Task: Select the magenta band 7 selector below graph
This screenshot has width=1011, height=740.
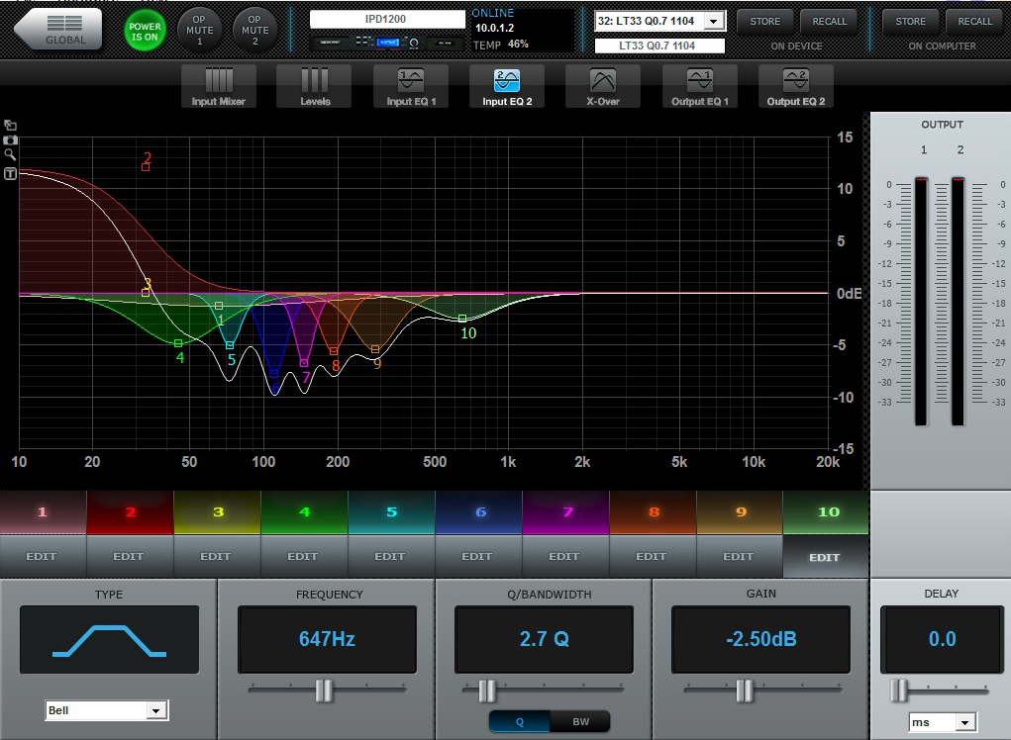Action: (566, 512)
